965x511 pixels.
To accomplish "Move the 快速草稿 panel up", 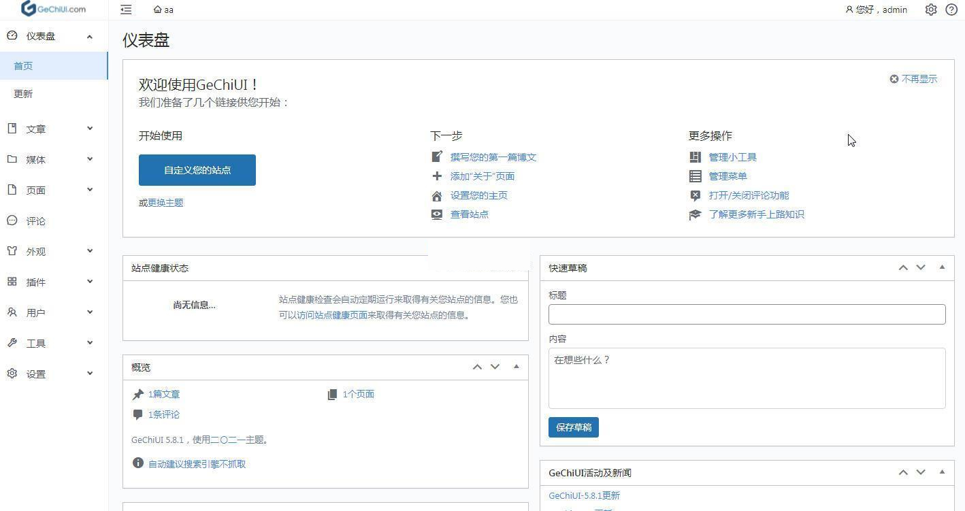I will coord(903,267).
